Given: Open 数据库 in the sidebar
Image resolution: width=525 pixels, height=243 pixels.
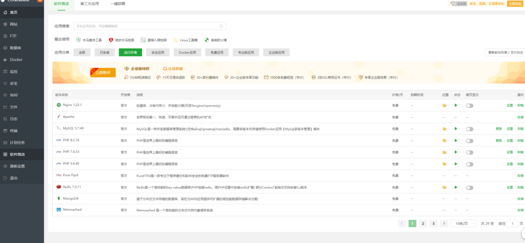Looking at the screenshot, I should (22, 48).
